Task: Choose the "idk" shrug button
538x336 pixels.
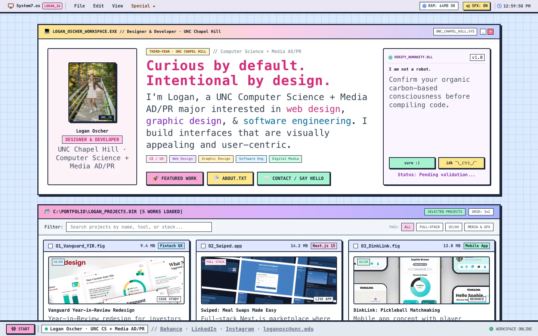Action: pos(461,163)
